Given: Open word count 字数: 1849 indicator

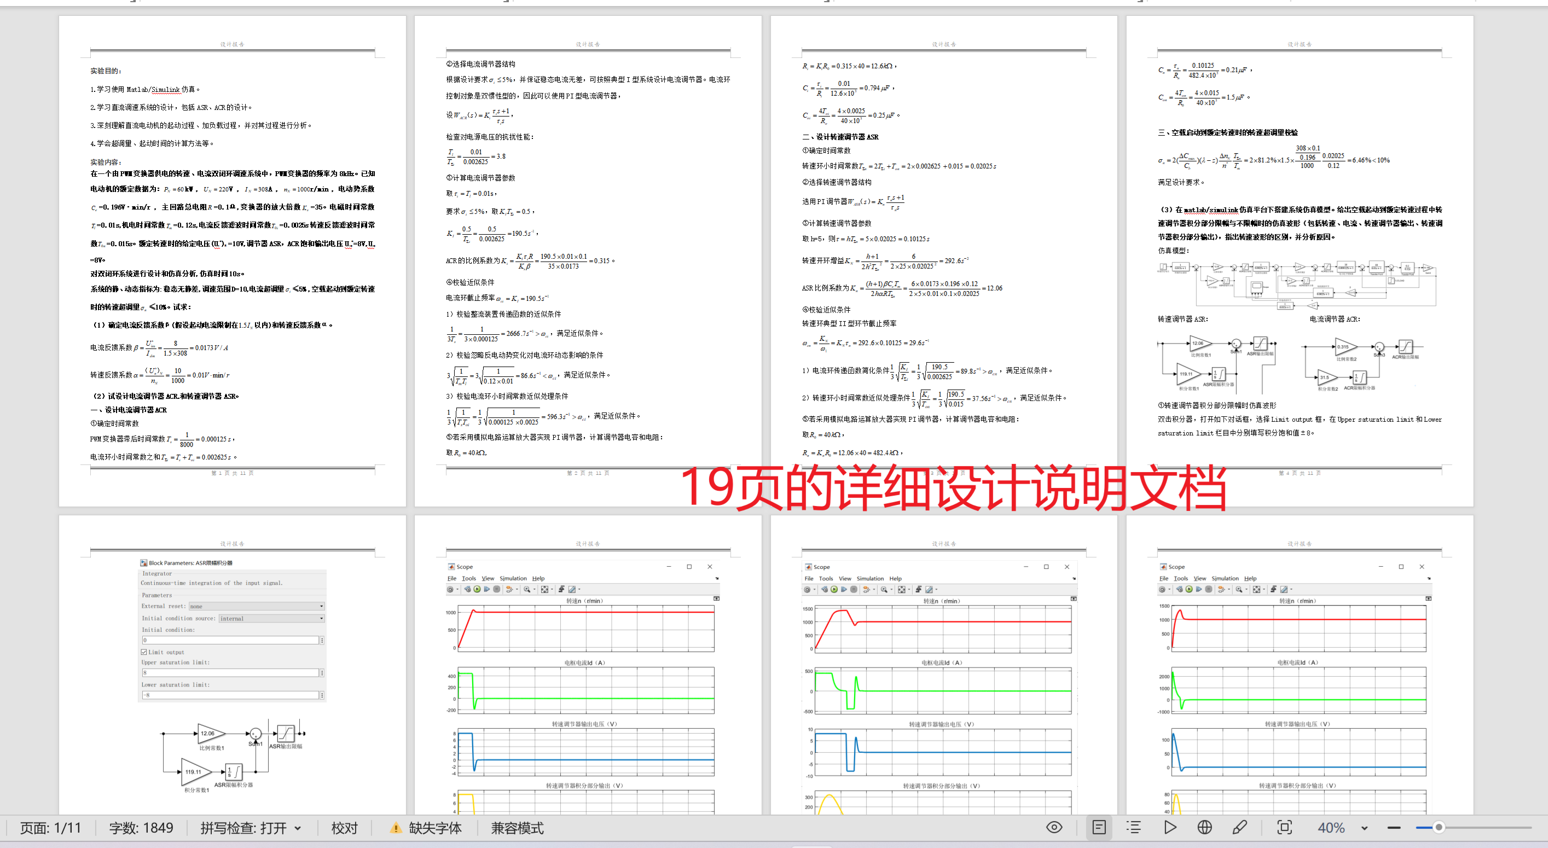Looking at the screenshot, I should click(141, 828).
